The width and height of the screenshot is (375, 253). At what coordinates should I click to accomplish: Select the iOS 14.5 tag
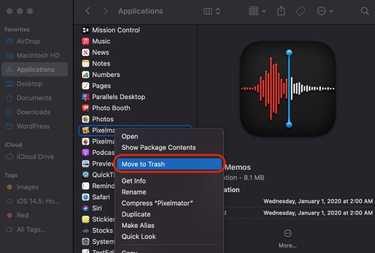tap(35, 201)
